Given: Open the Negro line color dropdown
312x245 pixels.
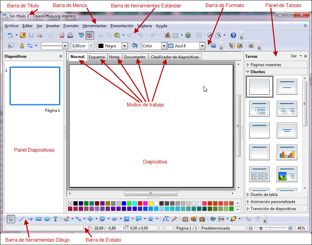Looking at the screenshot, I should [x=124, y=46].
